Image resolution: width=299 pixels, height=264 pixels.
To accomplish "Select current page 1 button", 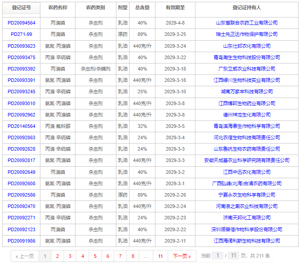I will (x=45, y=256).
